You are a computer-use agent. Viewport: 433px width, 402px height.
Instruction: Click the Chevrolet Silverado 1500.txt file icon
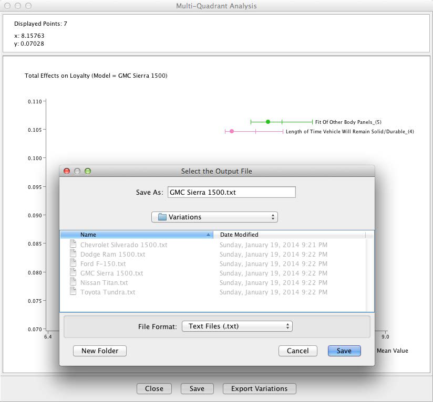click(x=73, y=245)
